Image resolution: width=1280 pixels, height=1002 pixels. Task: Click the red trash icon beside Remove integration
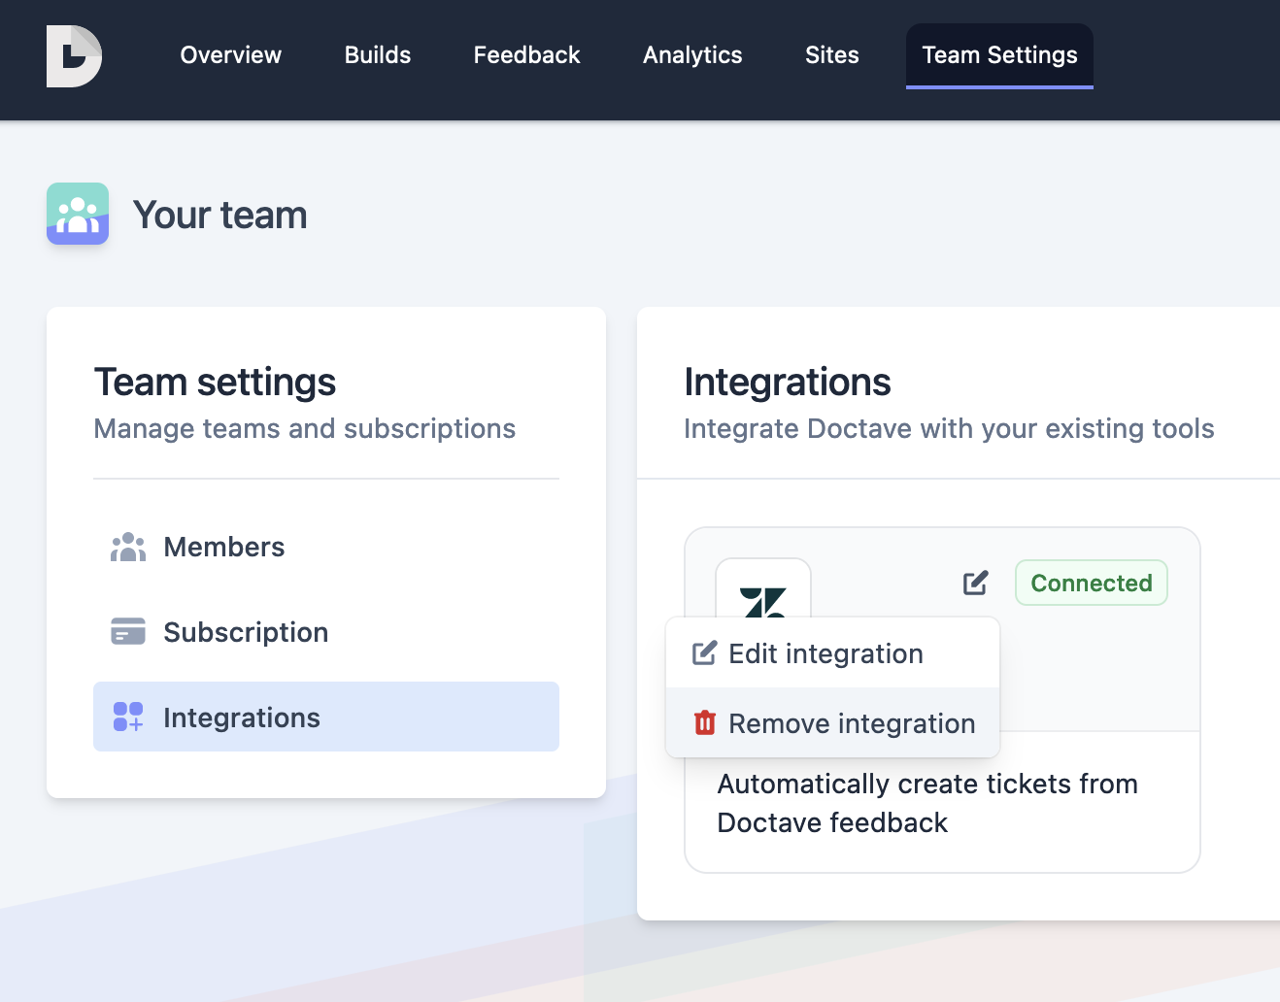703,722
